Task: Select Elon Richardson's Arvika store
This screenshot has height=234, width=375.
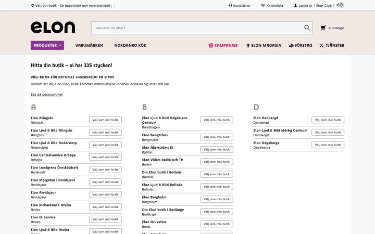Action: tap(105, 207)
